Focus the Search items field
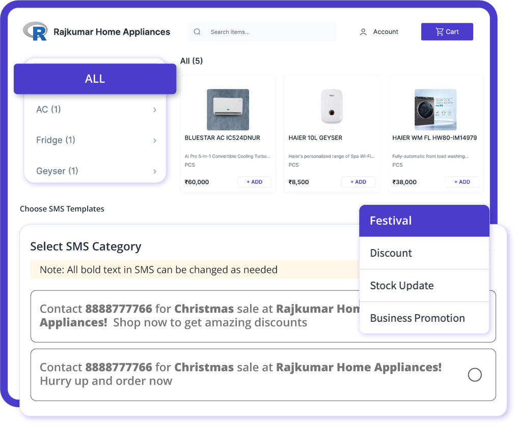The width and height of the screenshot is (517, 426). coord(262,32)
